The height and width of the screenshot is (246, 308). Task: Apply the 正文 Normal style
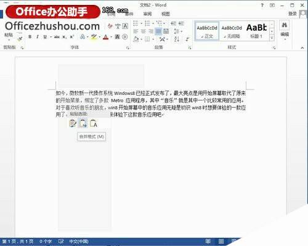point(207,31)
